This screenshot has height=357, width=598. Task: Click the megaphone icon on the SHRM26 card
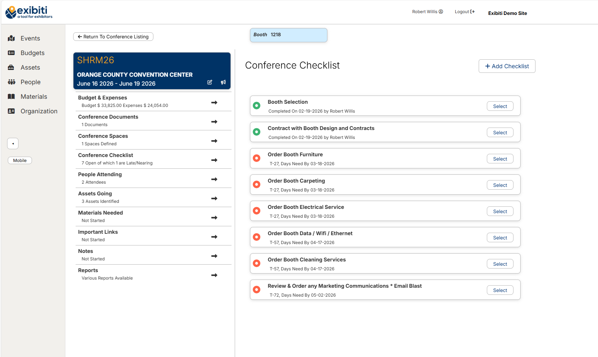[x=223, y=82]
